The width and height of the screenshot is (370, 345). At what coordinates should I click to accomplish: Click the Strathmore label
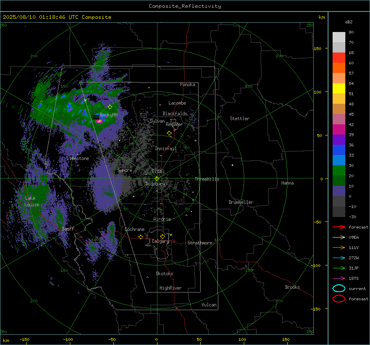coord(200,243)
